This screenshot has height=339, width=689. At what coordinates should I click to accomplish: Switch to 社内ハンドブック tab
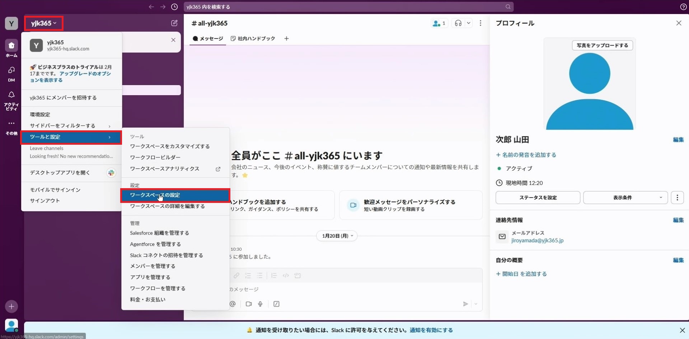pyautogui.click(x=253, y=38)
